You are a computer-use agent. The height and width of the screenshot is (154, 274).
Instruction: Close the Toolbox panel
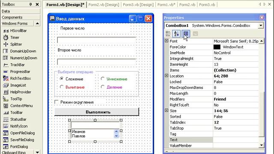click(37, 4)
